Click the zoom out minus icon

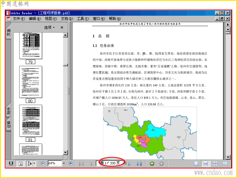click(43, 163)
